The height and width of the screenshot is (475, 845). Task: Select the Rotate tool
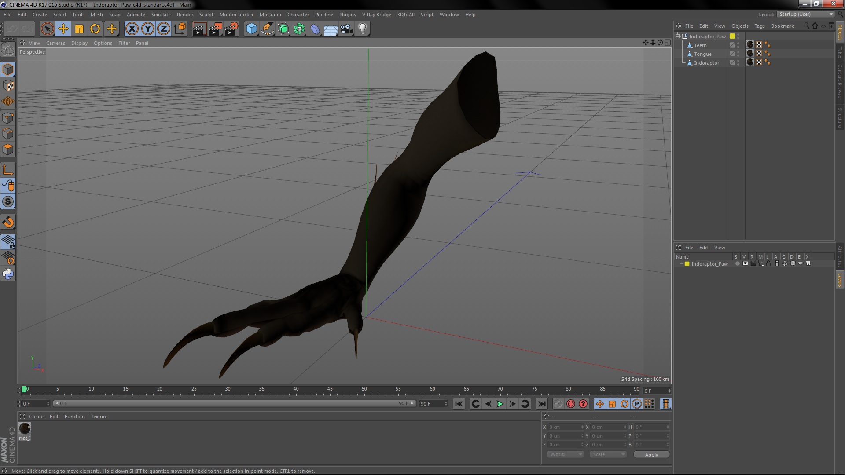[x=95, y=29]
